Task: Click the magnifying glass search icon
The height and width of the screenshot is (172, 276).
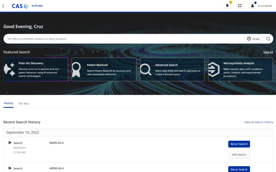Action: pyautogui.click(x=268, y=39)
